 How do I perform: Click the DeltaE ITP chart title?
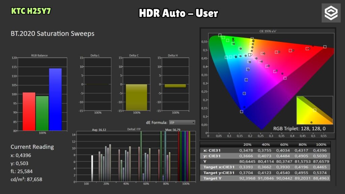(x=134, y=129)
